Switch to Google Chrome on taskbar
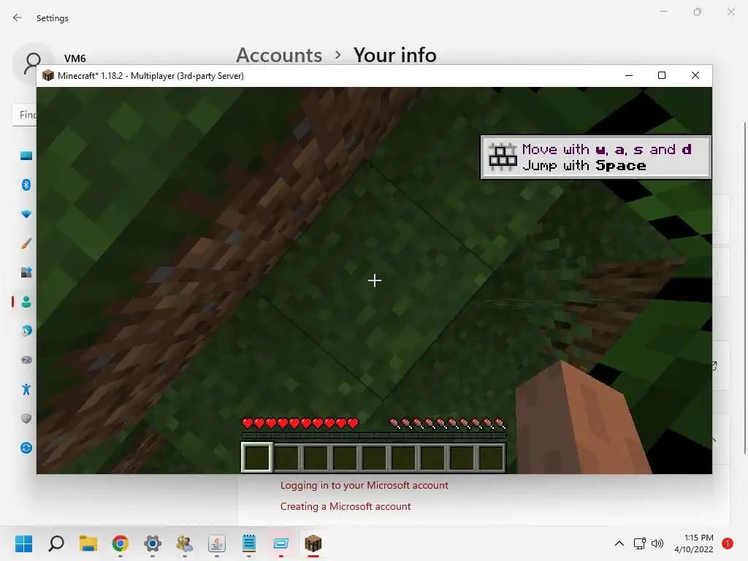This screenshot has height=561, width=748. (x=121, y=543)
